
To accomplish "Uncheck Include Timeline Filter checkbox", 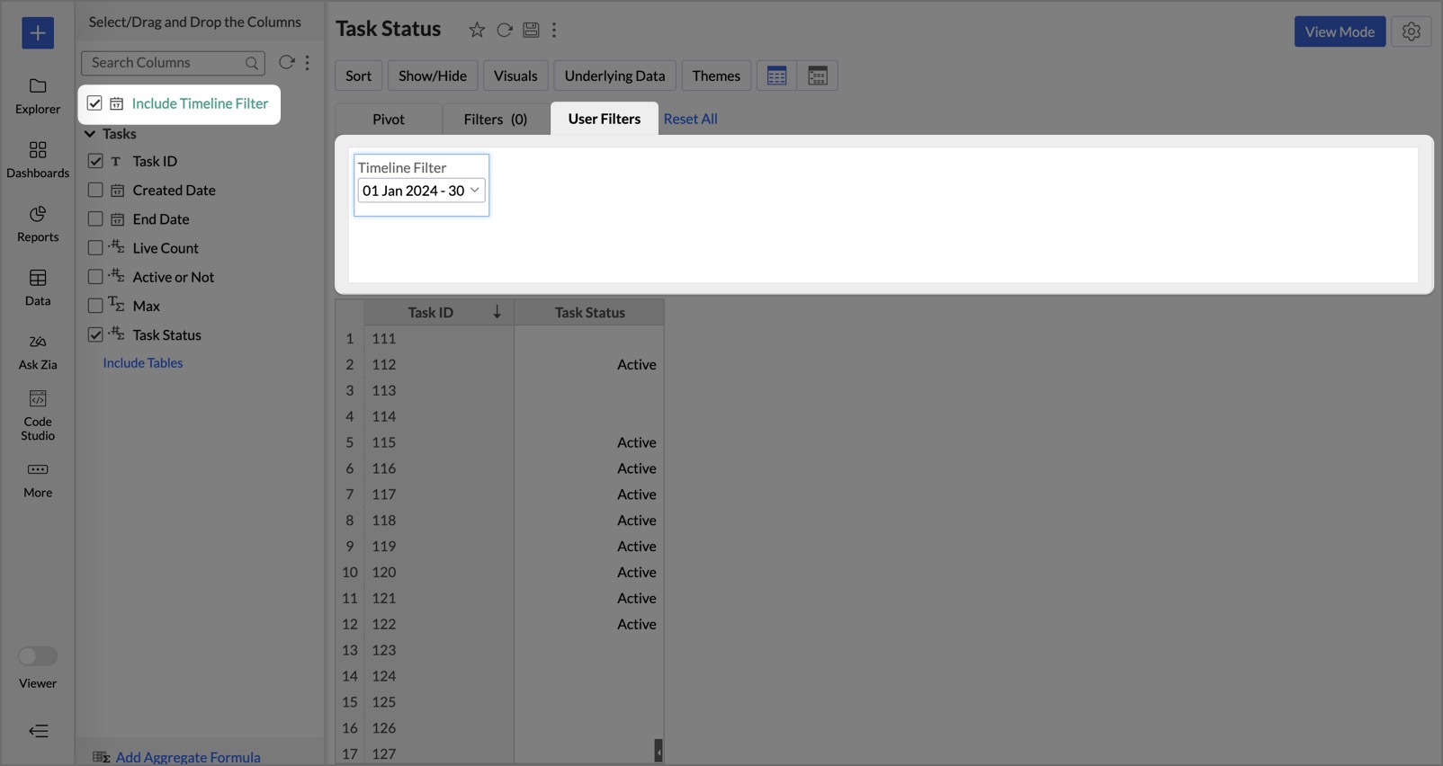I will pyautogui.click(x=94, y=103).
